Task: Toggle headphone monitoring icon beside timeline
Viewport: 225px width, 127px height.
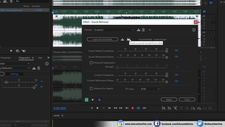Action: (204, 12)
